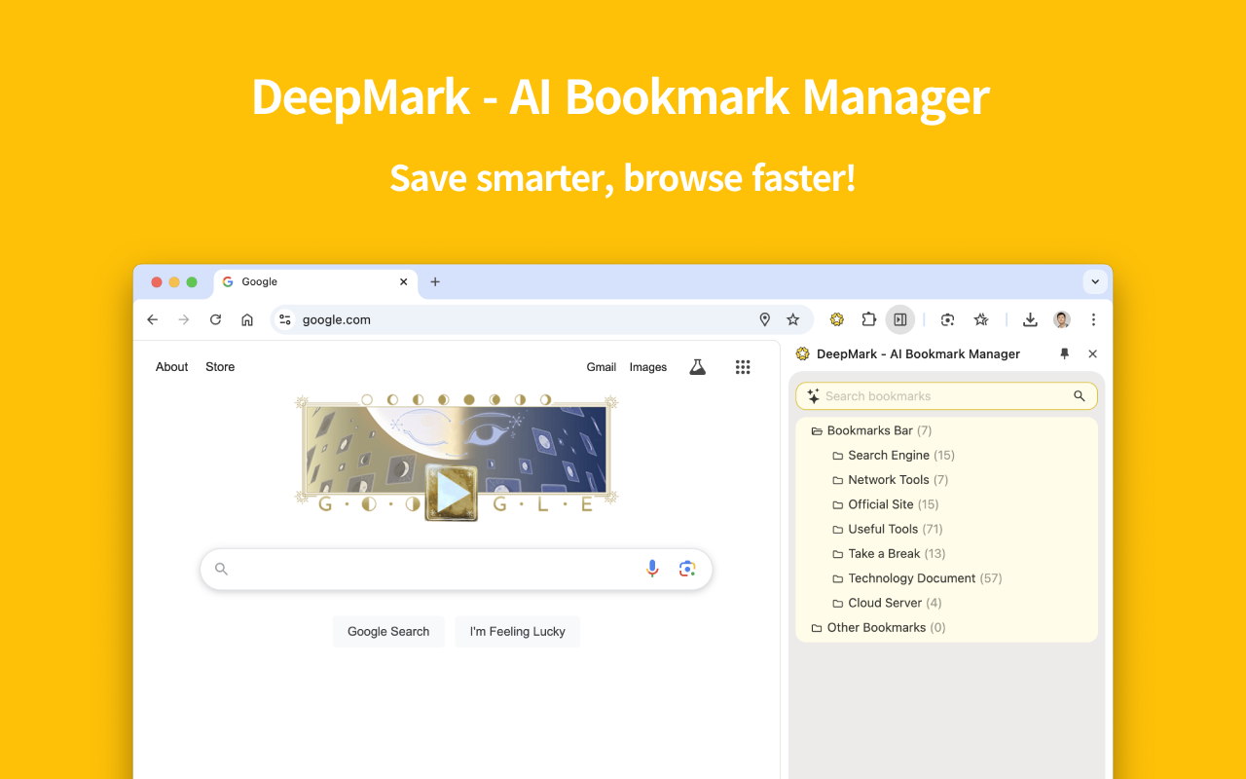
Task: Open the Extensions puzzle icon
Action: (868, 318)
